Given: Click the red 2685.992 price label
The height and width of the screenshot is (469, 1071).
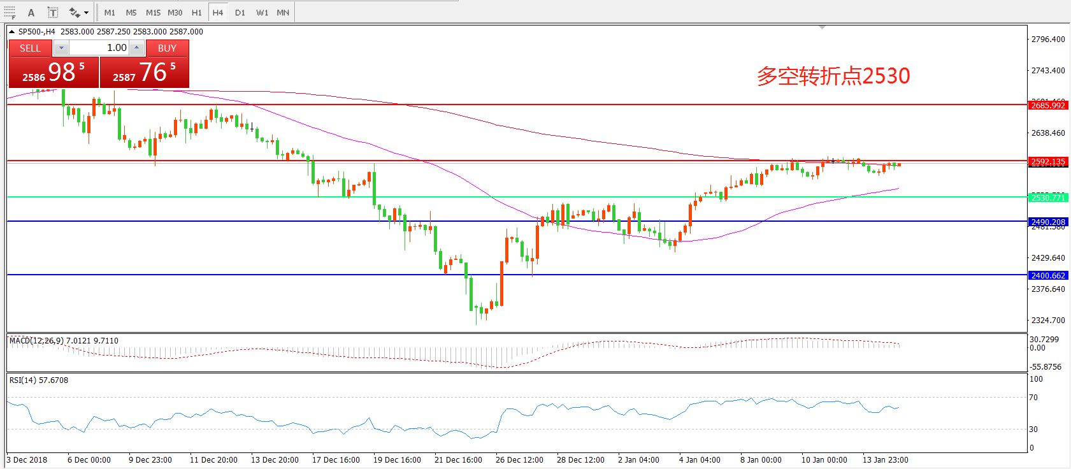Looking at the screenshot, I should click(1048, 105).
